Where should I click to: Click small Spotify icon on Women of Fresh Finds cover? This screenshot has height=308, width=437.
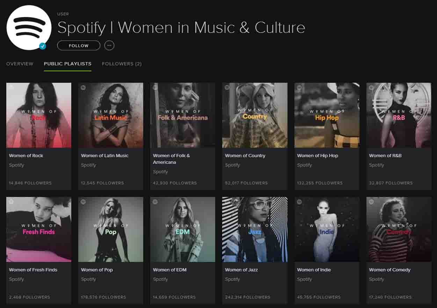(11, 201)
